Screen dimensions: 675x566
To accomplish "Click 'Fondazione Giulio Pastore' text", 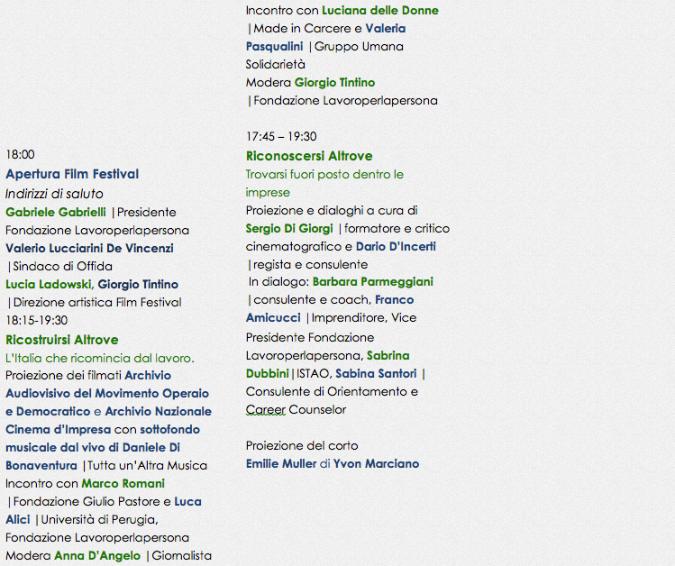I will point(87,502).
